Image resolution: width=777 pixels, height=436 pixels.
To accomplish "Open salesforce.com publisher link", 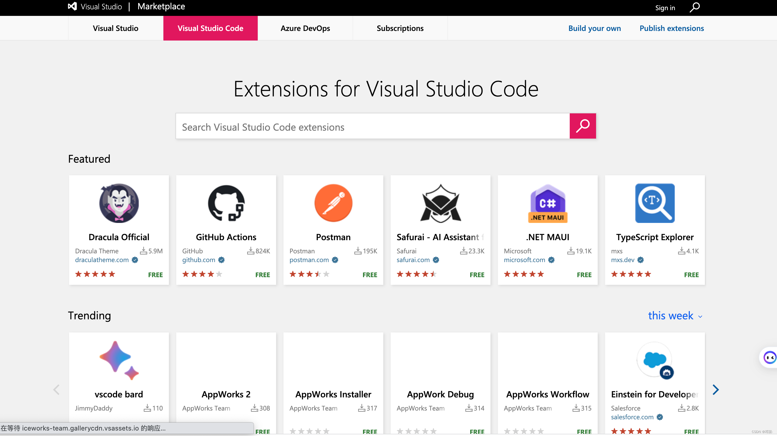I will click(632, 417).
